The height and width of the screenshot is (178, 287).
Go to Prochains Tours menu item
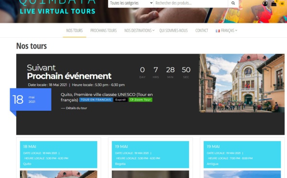click(x=103, y=31)
